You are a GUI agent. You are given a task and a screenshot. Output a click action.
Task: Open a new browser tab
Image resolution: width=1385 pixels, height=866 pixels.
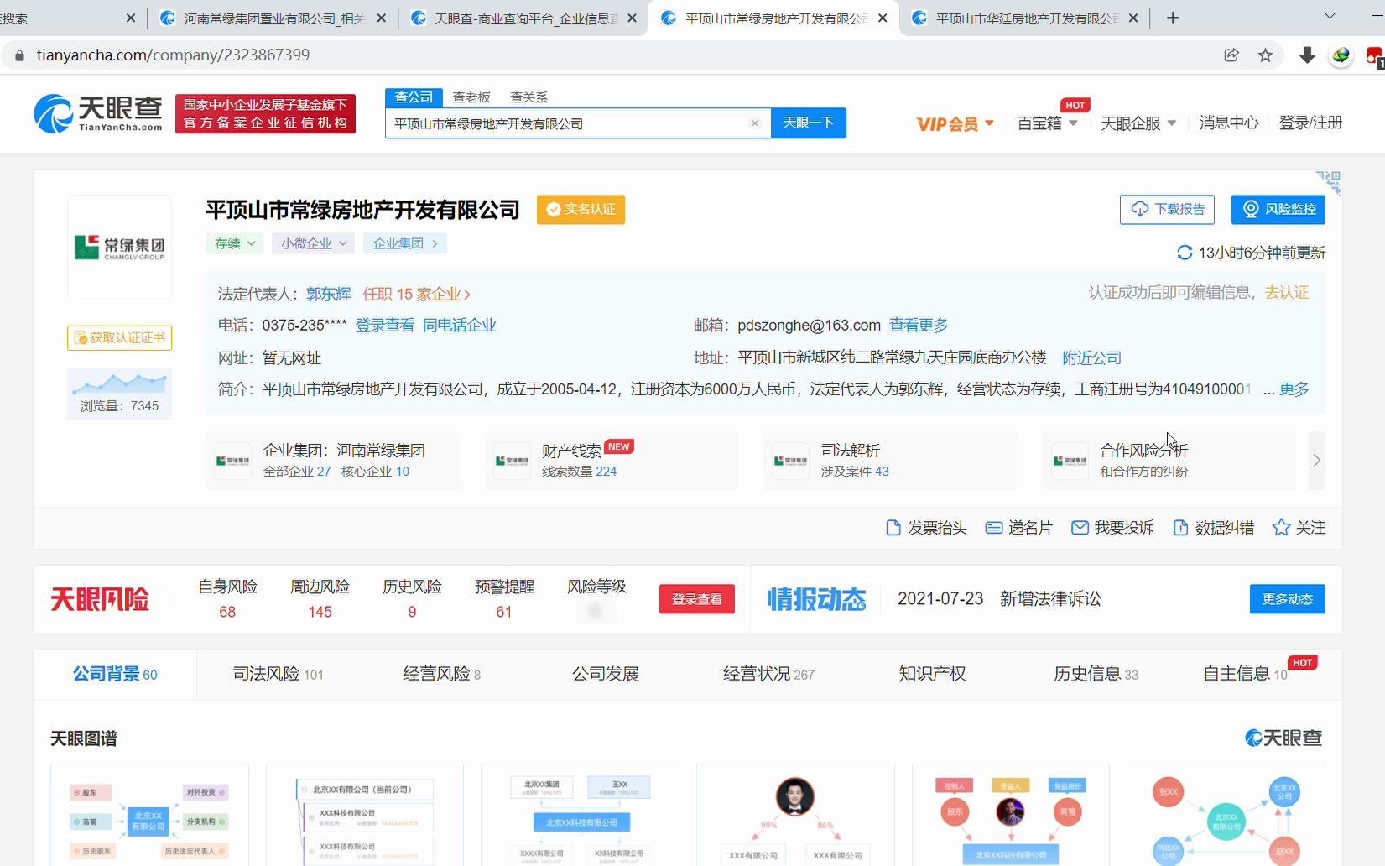click(1173, 18)
